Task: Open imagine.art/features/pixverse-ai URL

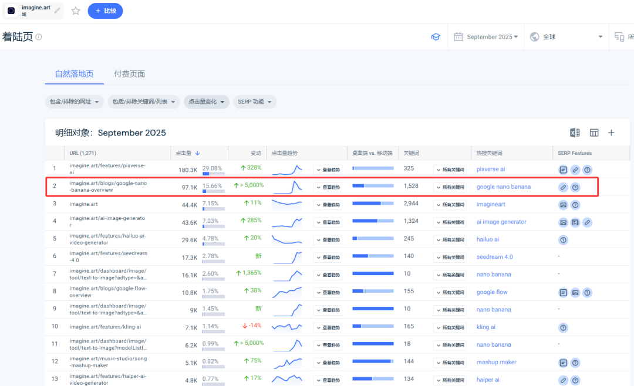Action: (107, 169)
